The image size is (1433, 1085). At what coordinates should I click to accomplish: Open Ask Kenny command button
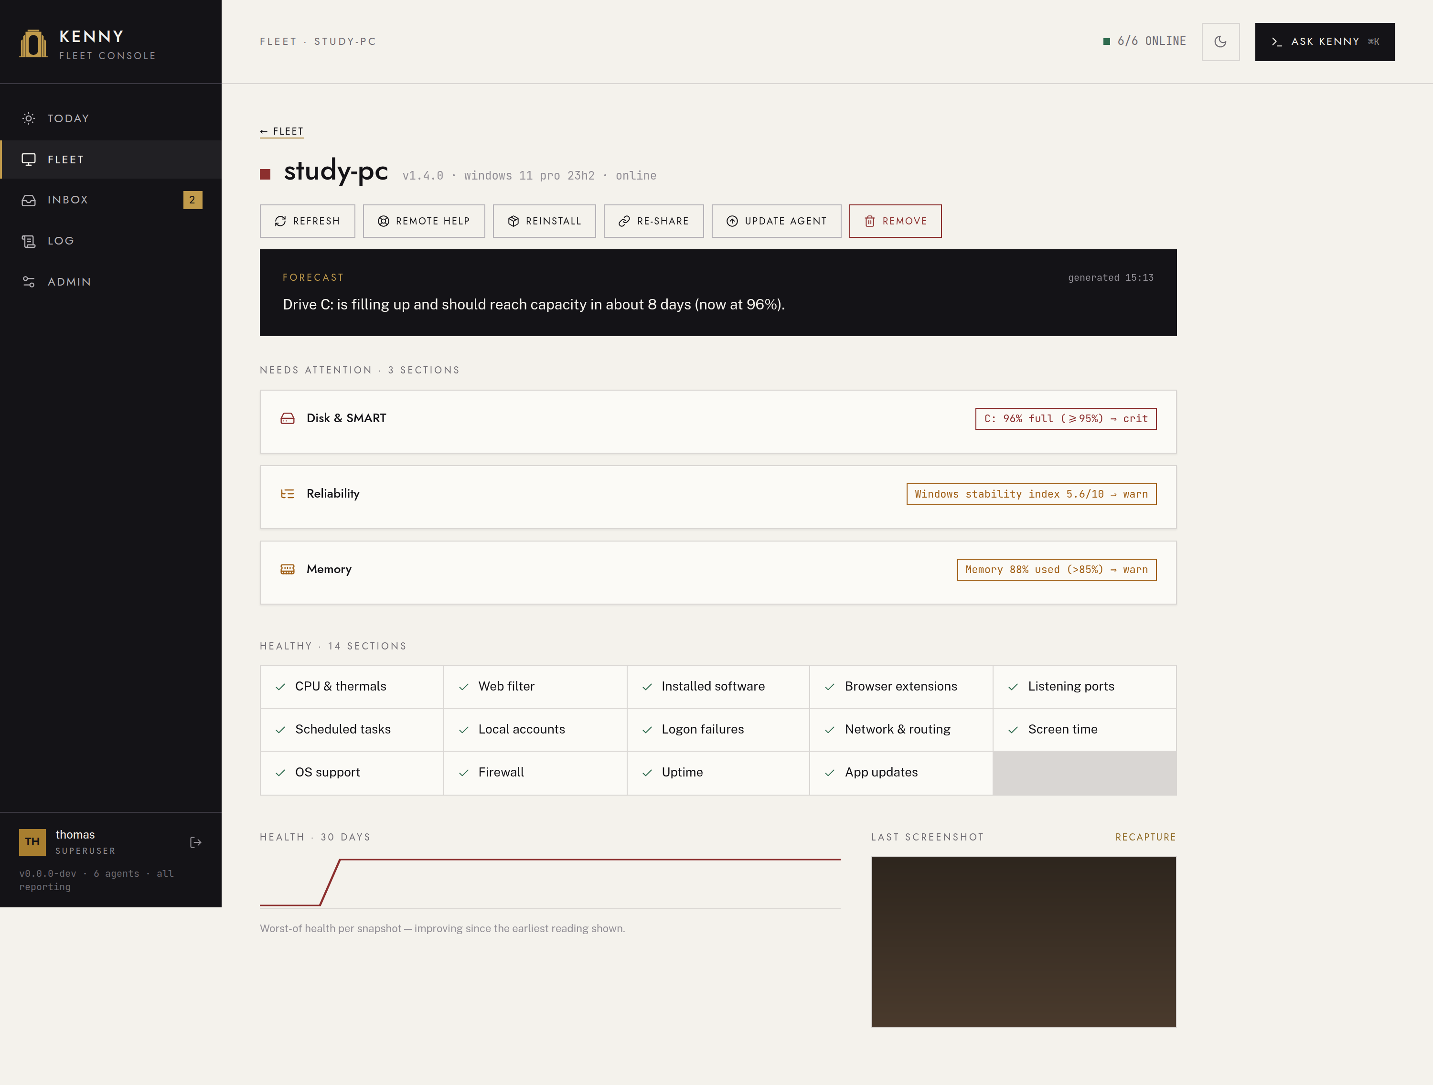click(x=1324, y=42)
